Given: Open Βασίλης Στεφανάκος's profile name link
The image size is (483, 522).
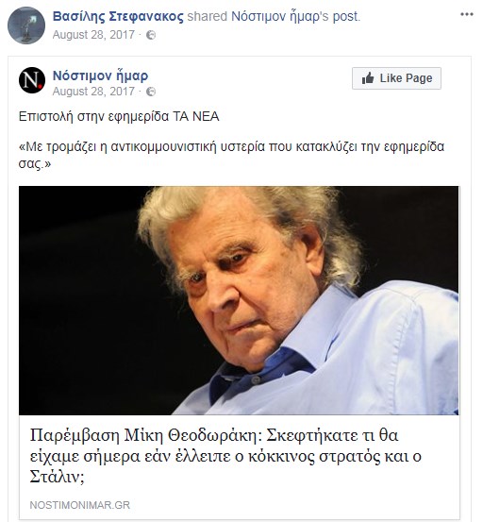Looking at the screenshot, I should tap(118, 16).
